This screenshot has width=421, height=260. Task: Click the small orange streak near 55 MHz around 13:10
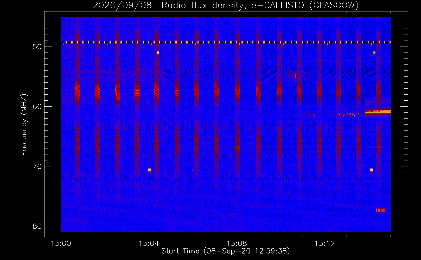point(295,76)
